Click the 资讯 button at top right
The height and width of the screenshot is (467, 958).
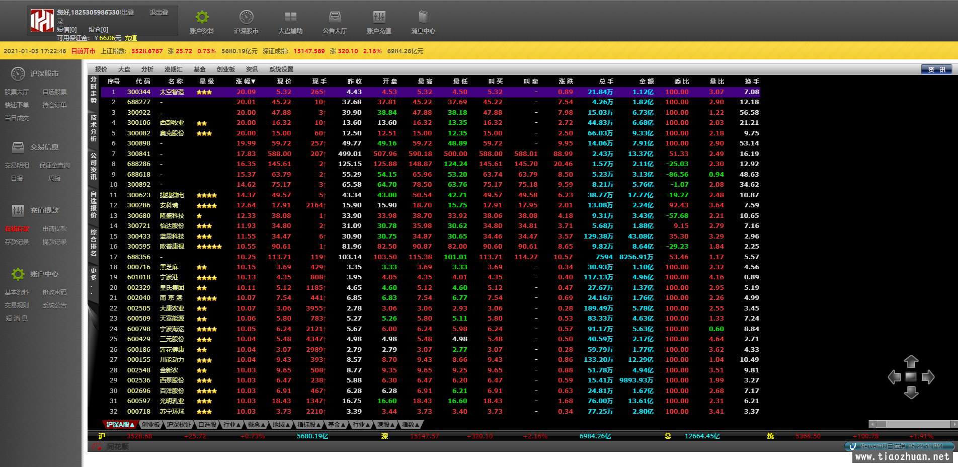click(x=936, y=69)
